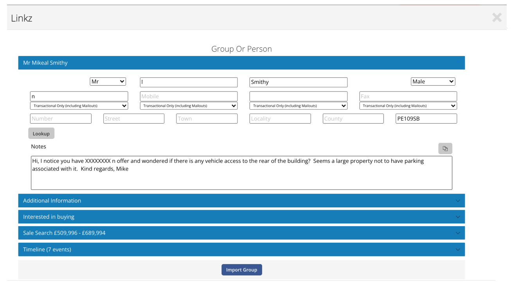Click the 'Group Or Person' heading text
Viewport: 511px width, 288px height.
[241, 49]
